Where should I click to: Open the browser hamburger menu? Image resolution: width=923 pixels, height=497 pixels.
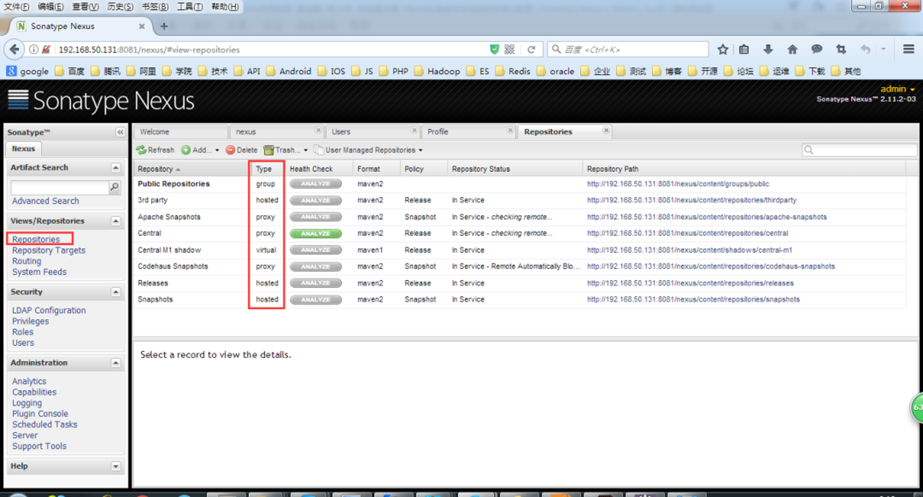(x=909, y=49)
